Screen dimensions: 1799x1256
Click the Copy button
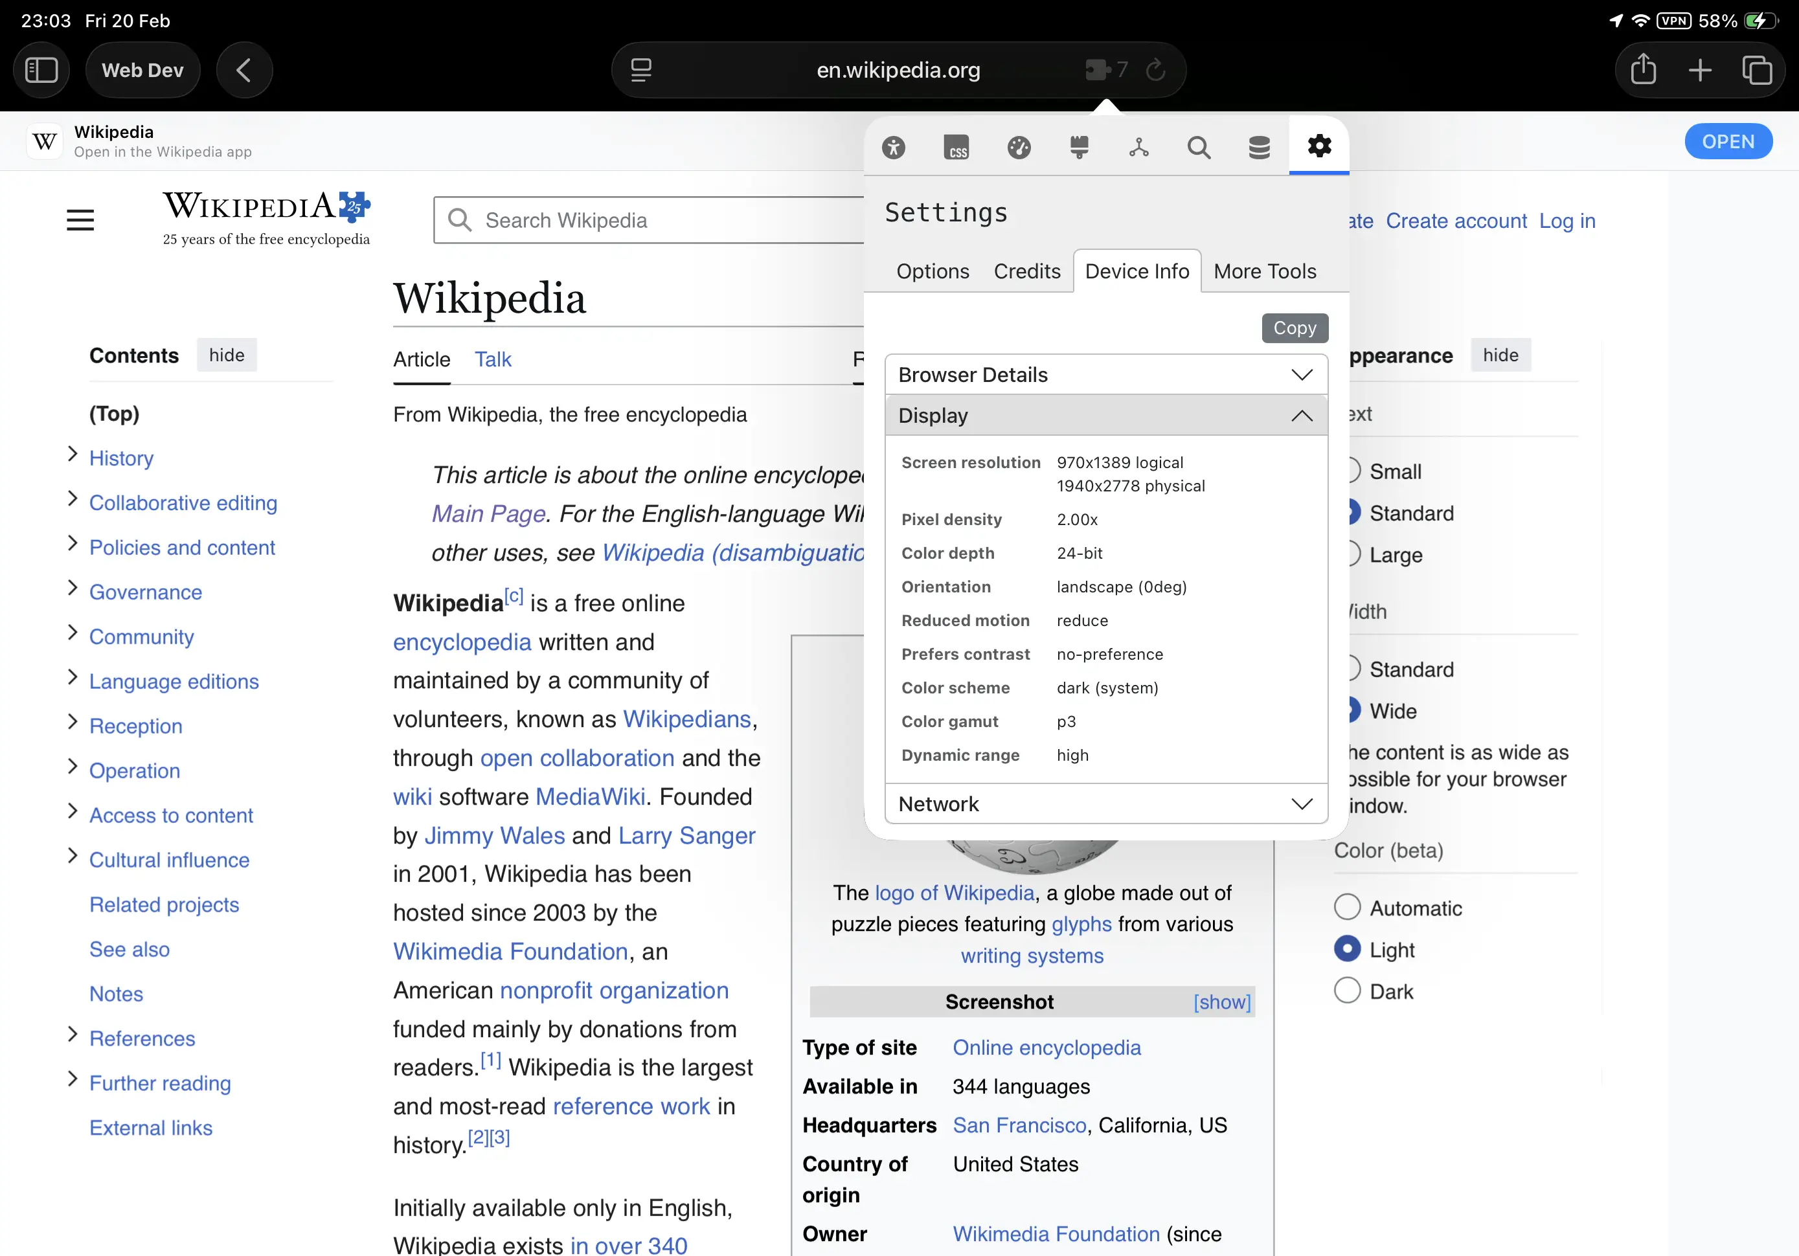[1294, 328]
